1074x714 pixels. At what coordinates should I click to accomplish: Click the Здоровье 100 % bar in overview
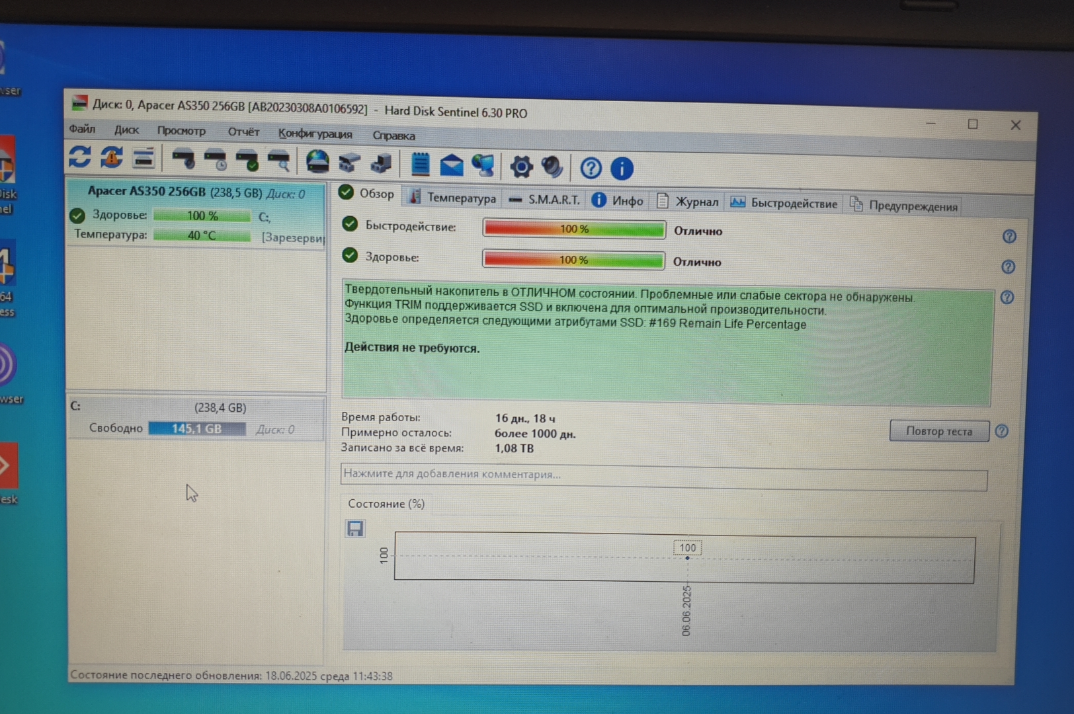(x=573, y=259)
